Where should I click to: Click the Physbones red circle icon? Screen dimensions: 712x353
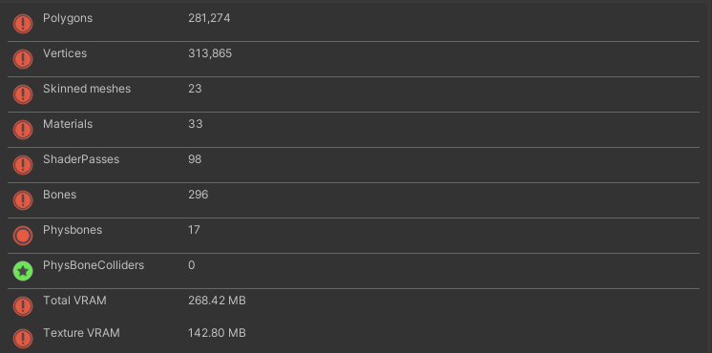pos(23,236)
